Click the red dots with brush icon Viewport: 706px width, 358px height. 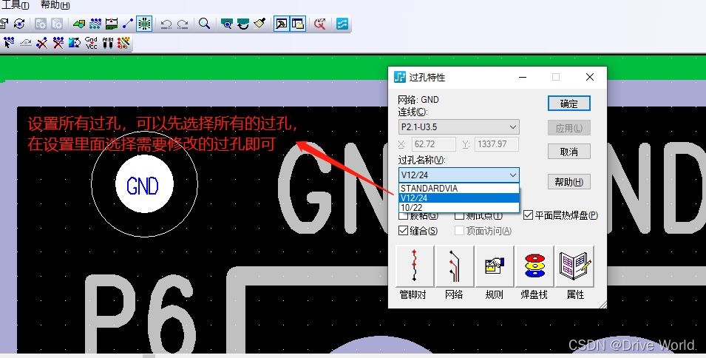coord(123,43)
